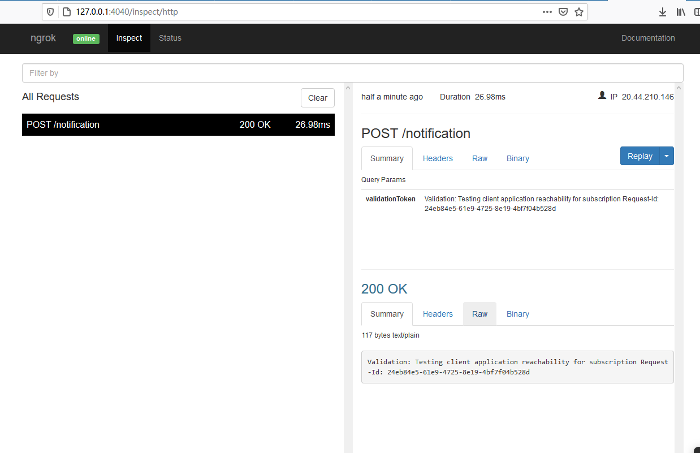This screenshot has height=453, width=700.
Task: Open the downloads arrow icon
Action: 663,12
